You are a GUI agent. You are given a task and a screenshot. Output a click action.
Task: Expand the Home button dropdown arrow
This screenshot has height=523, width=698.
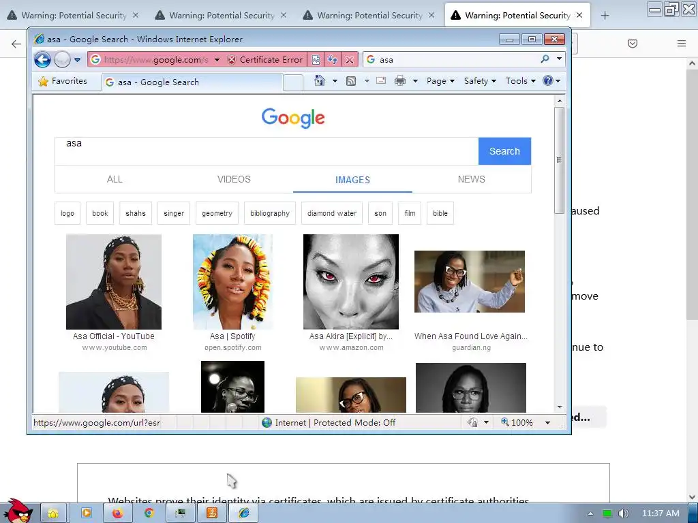pyautogui.click(x=335, y=81)
